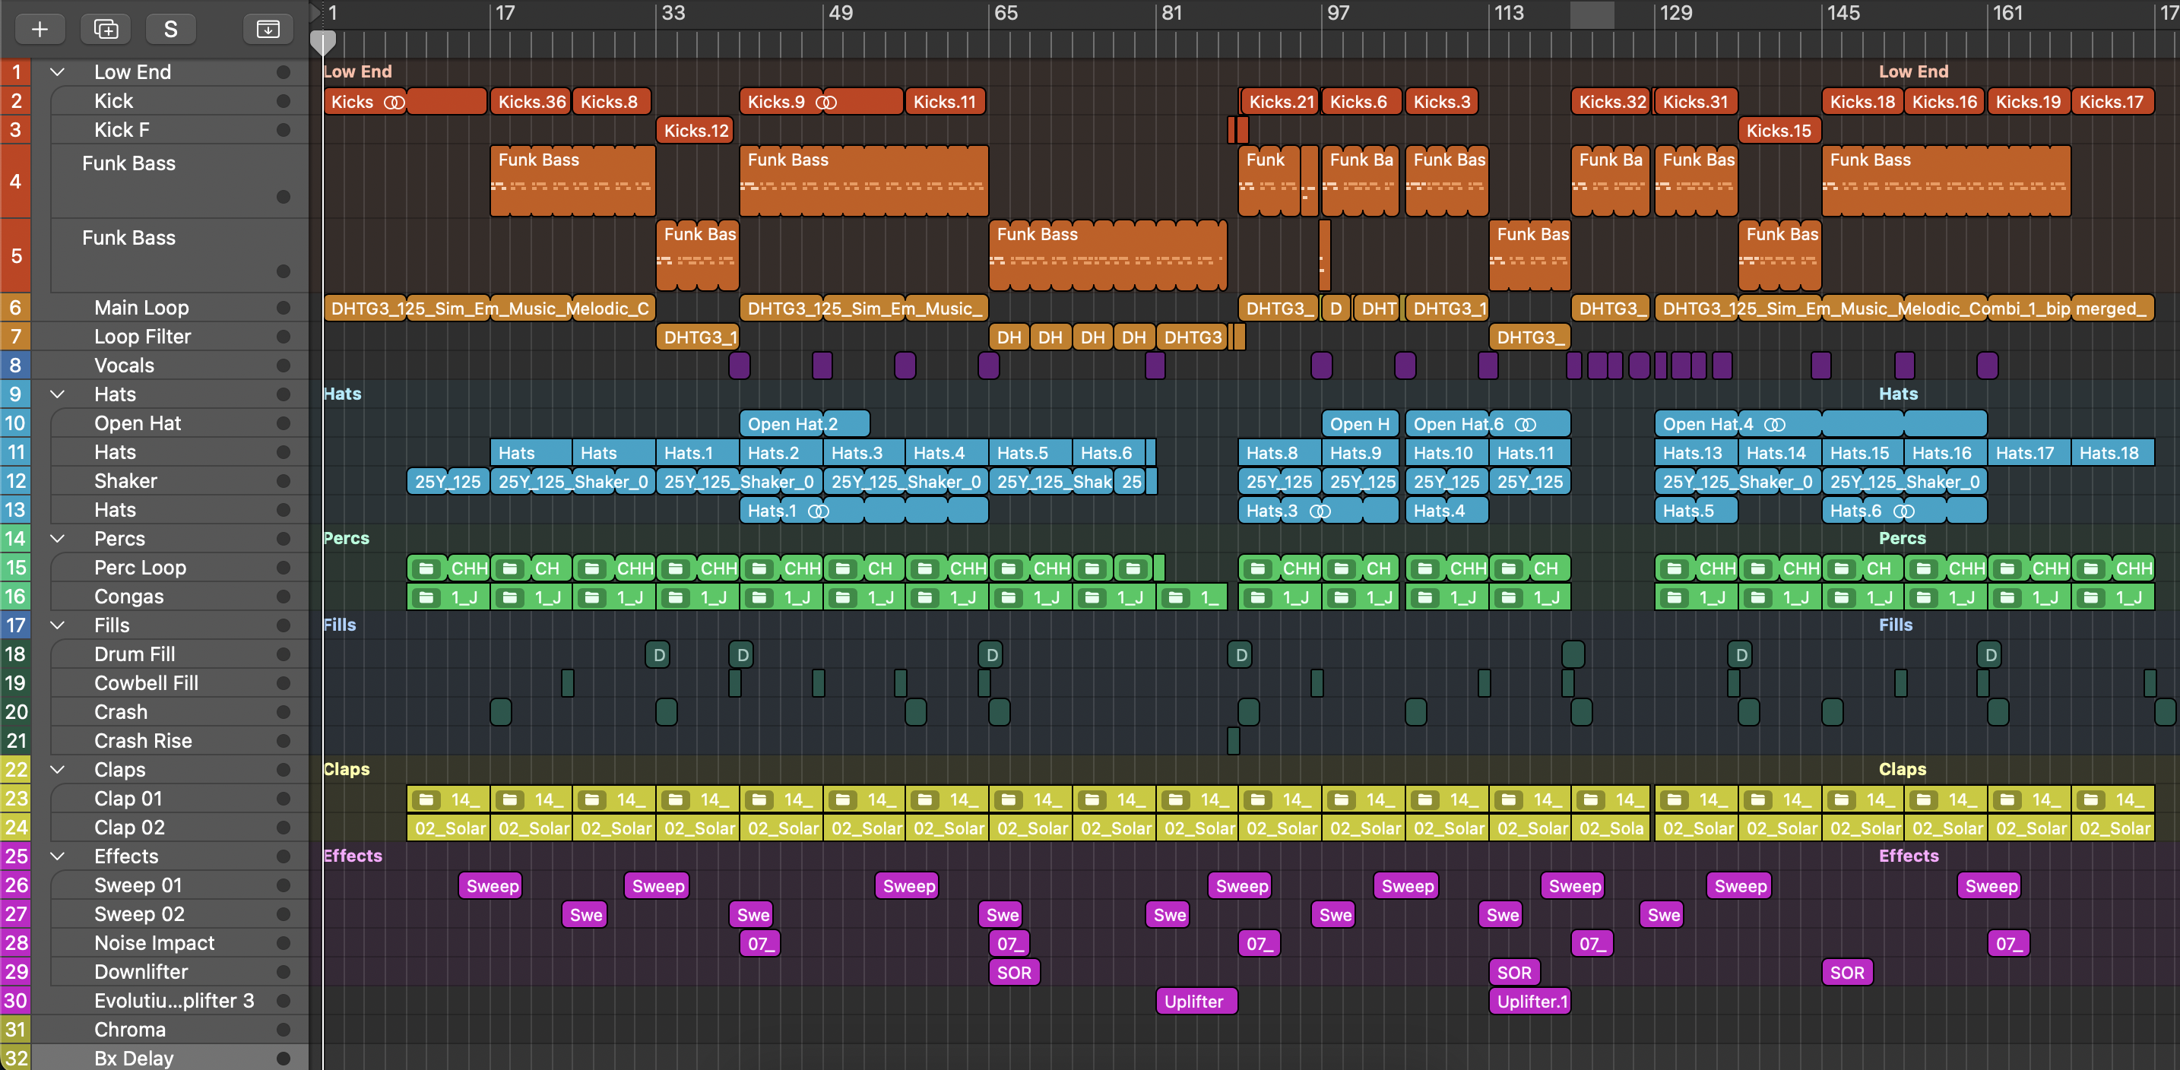Click the folder icon on first Perc Loop region
This screenshot has width=2180, height=1070.
coord(426,568)
